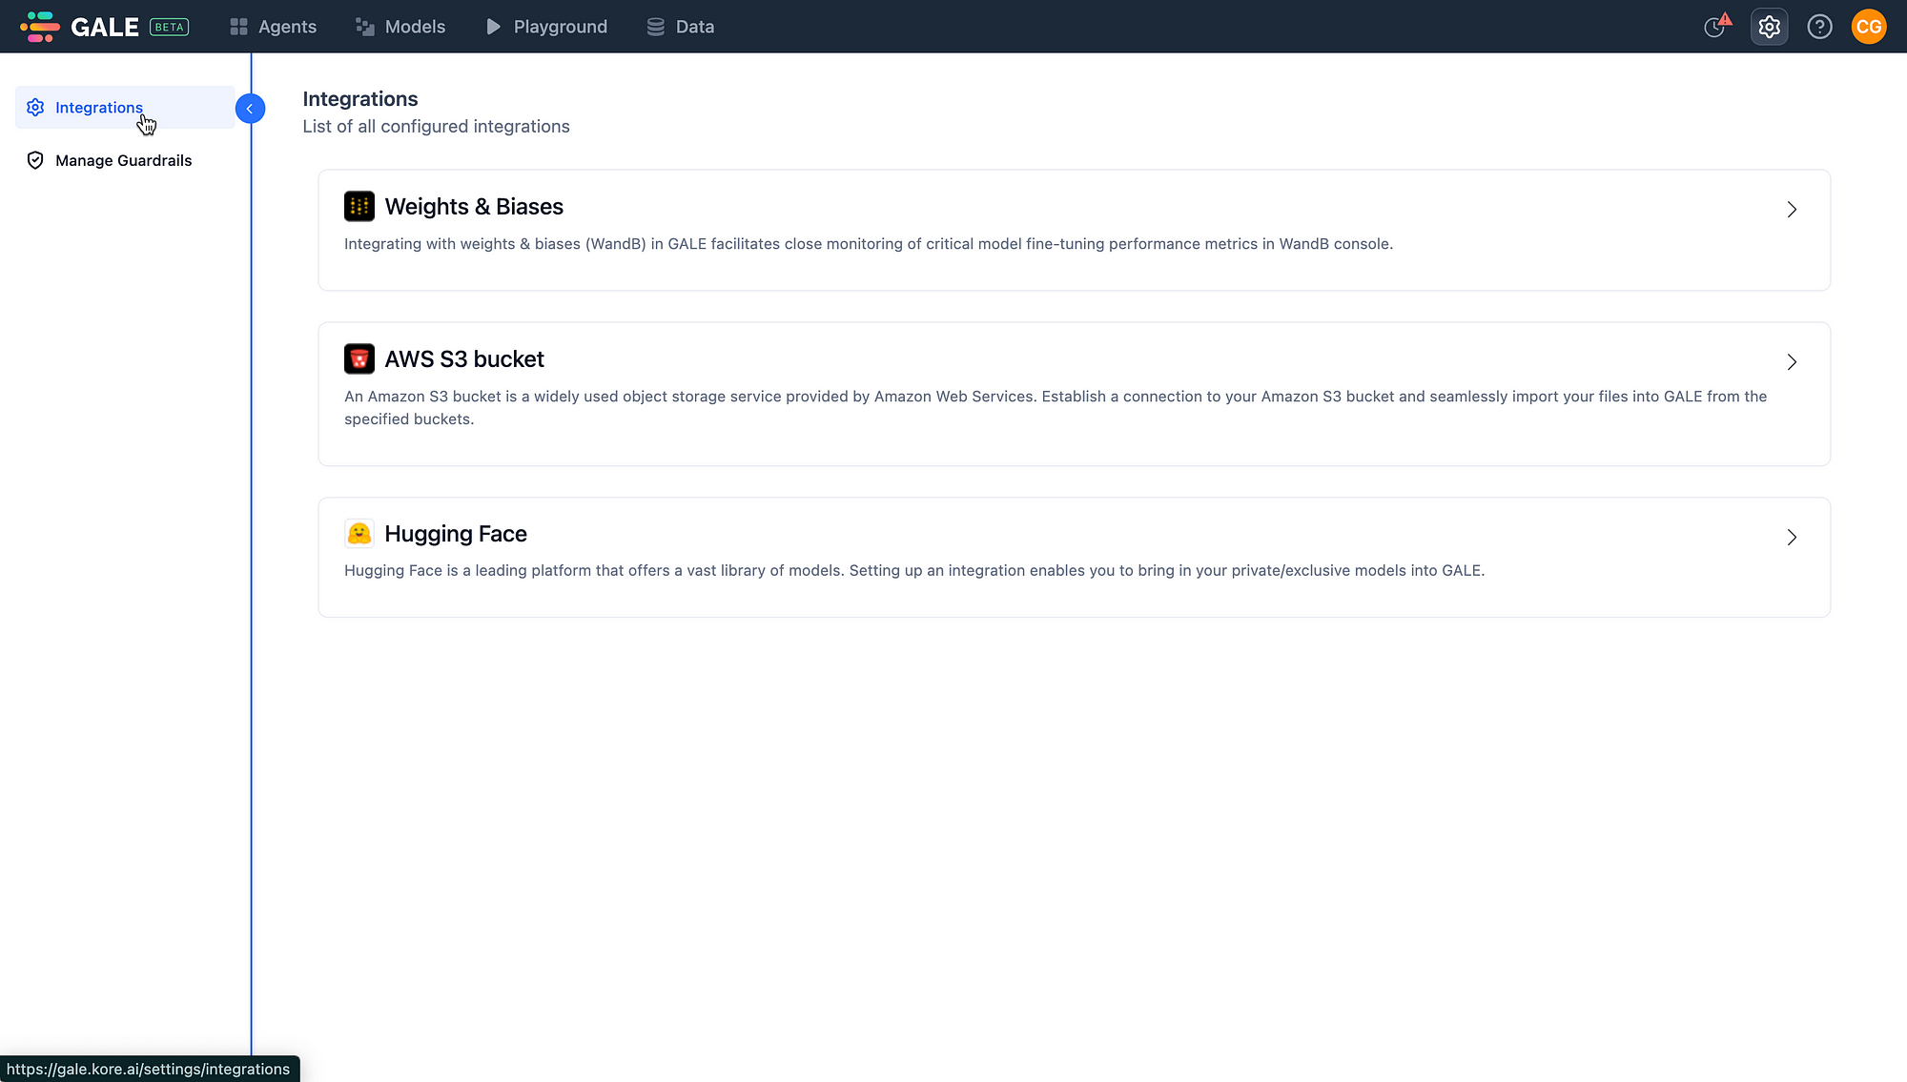1907x1082 pixels.
Task: Click the Integrations gear icon in sidebar
Action: [x=35, y=108]
